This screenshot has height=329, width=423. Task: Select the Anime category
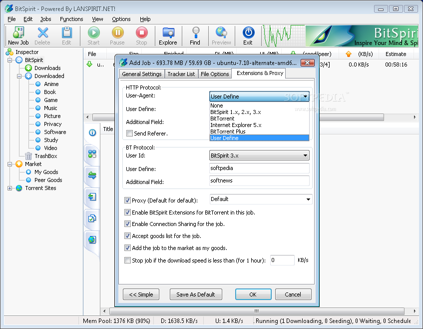click(x=51, y=84)
